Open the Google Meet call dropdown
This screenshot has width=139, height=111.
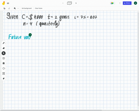click(112, 3)
